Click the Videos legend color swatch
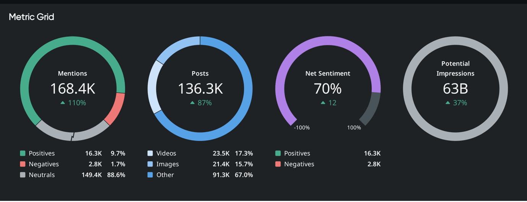Screen dimensions: 527x202 coord(150,153)
